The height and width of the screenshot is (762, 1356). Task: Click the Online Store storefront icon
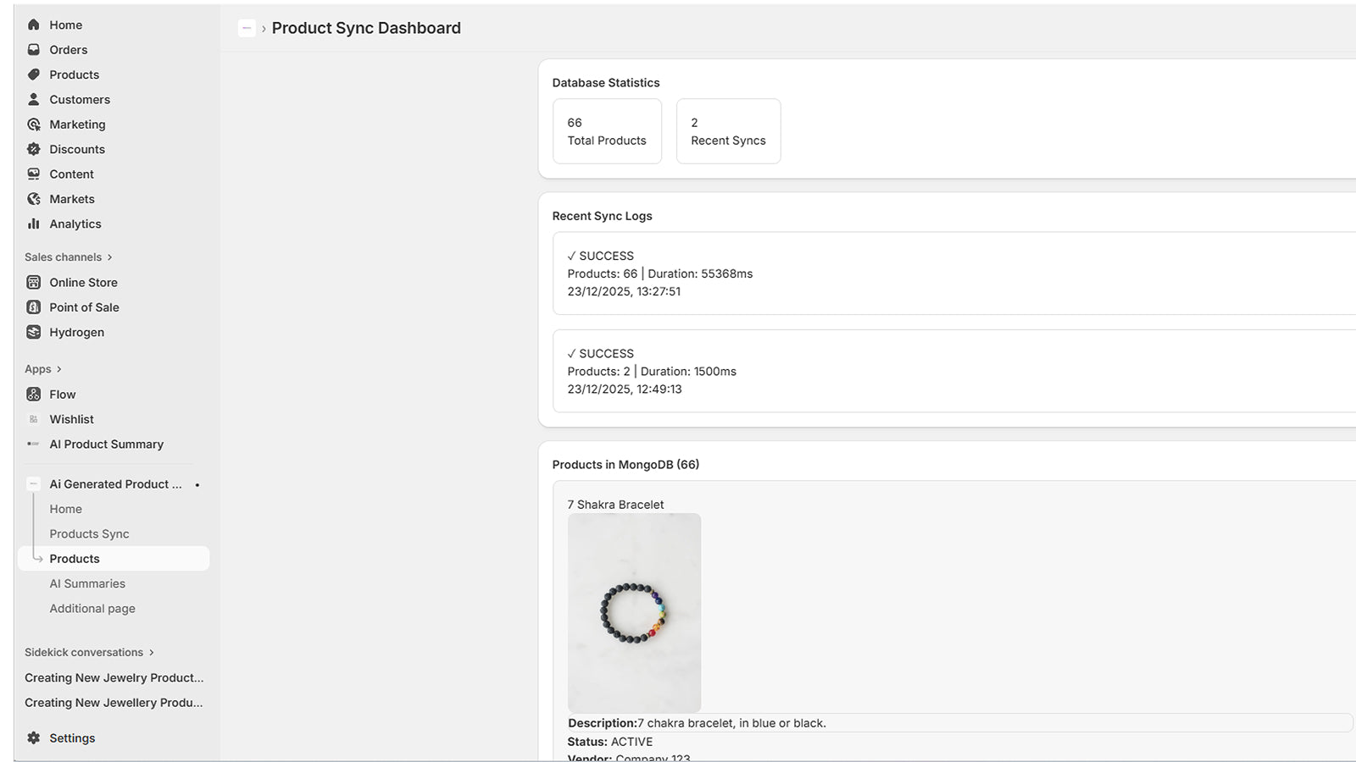pos(34,282)
